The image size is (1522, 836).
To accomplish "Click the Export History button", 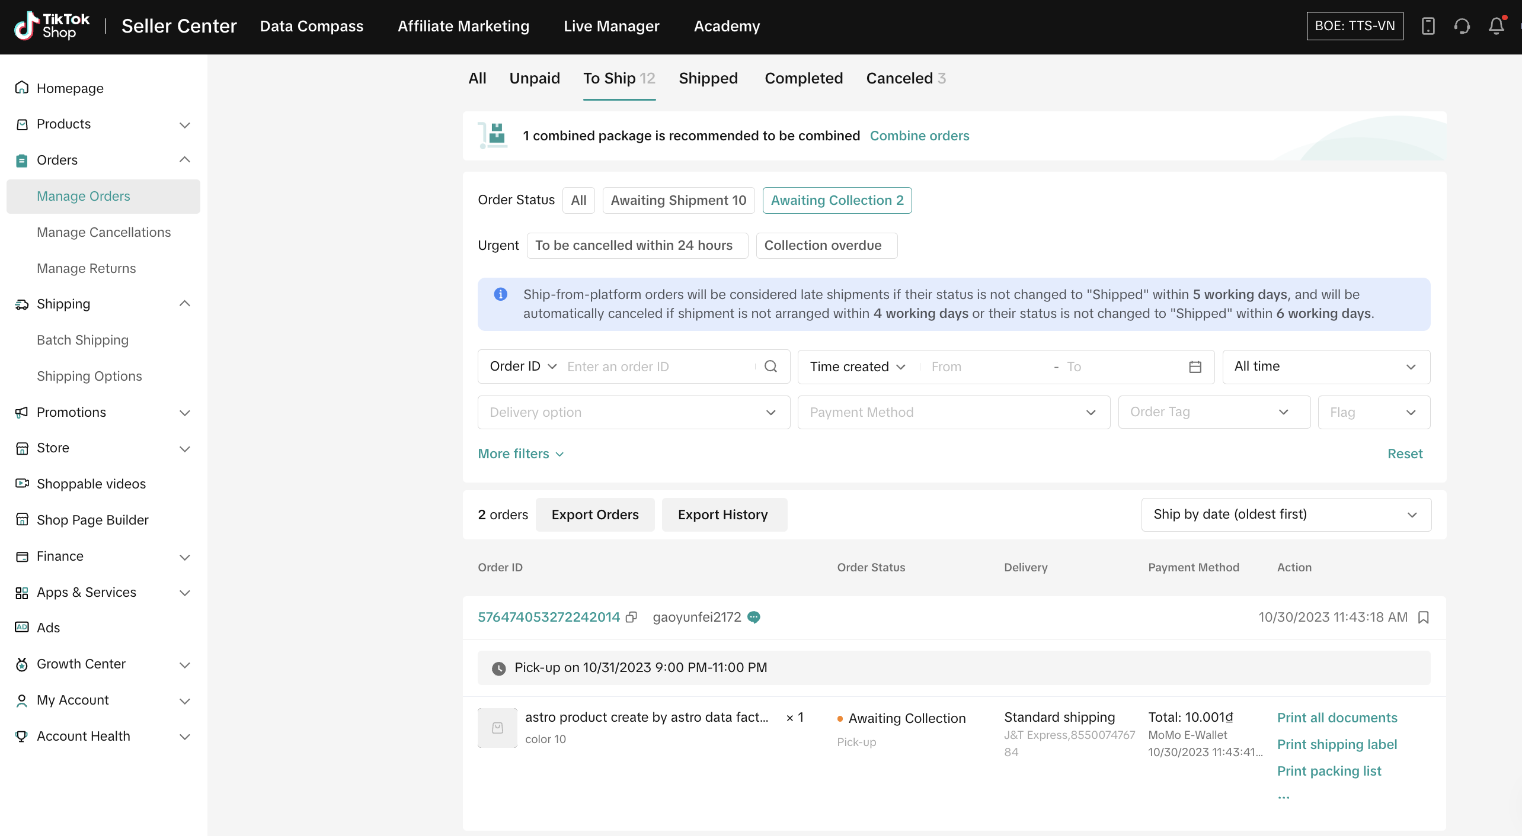I will click(x=724, y=515).
